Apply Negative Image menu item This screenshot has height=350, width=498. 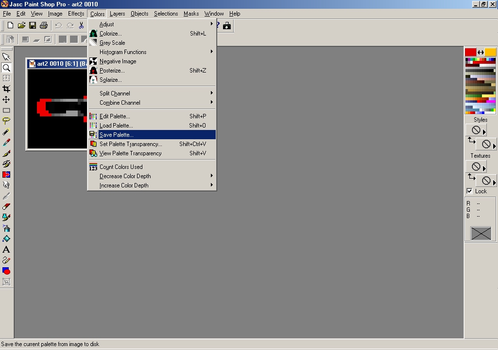152,61
